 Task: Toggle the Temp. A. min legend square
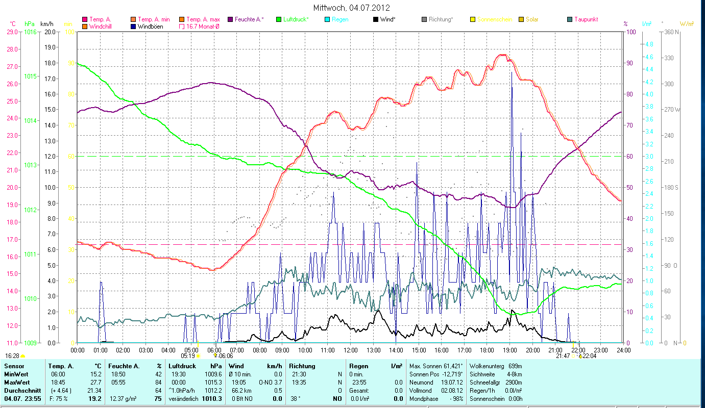tap(133, 20)
